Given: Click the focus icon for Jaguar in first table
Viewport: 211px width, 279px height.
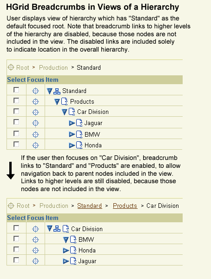Looking at the screenshot, I should click(x=35, y=123).
